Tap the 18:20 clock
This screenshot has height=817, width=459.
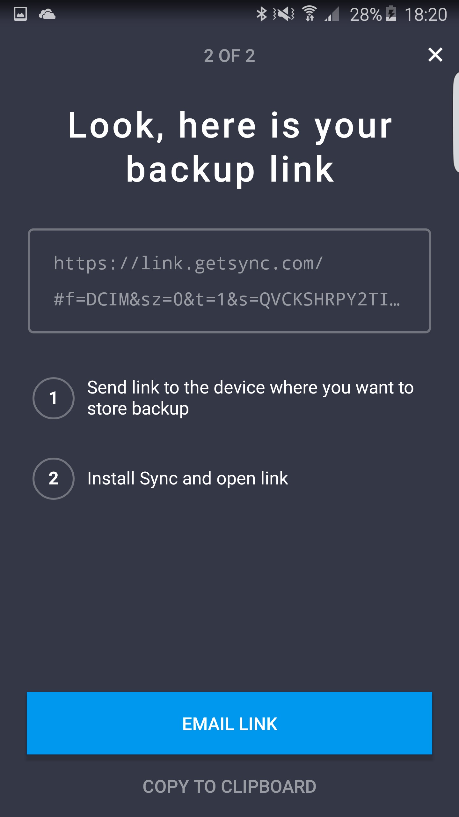[x=426, y=15]
